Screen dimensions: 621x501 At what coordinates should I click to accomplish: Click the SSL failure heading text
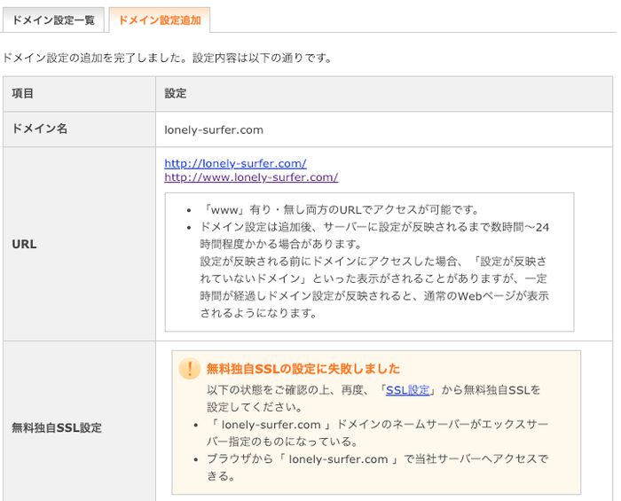pos(303,369)
